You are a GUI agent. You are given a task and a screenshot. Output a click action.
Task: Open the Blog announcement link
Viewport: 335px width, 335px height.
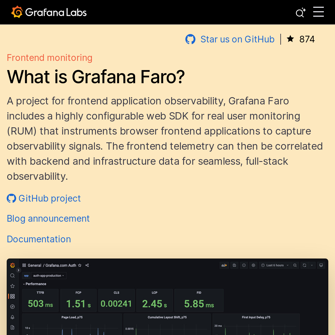(48, 219)
